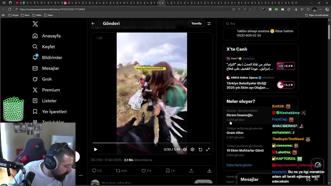The height and width of the screenshot is (186, 331).
Task: Click the 2,1 Mn Görüntüleme view count
Action: point(138,160)
